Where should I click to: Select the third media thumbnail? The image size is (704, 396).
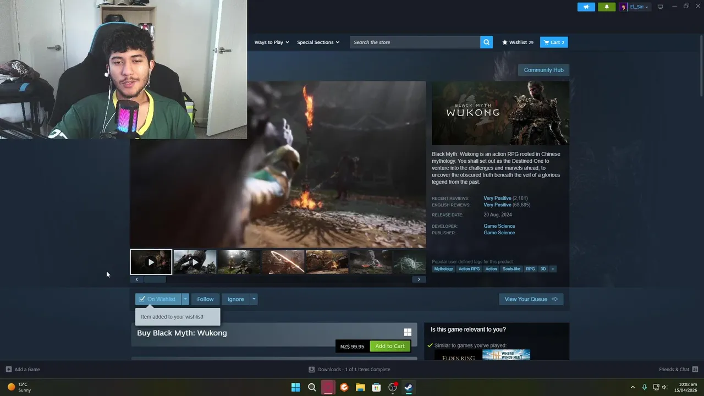[239, 262]
